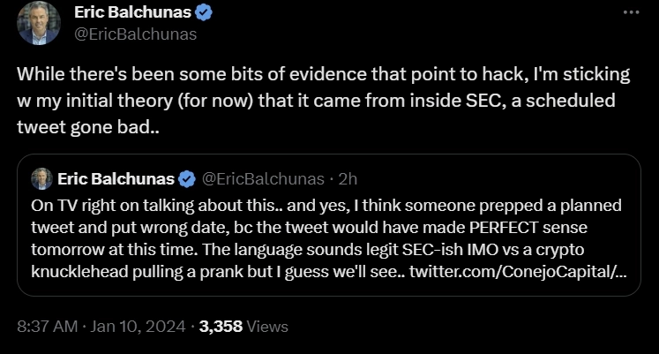Open the three-dot more options menu
The height and width of the screenshot is (354, 659).
point(631,13)
